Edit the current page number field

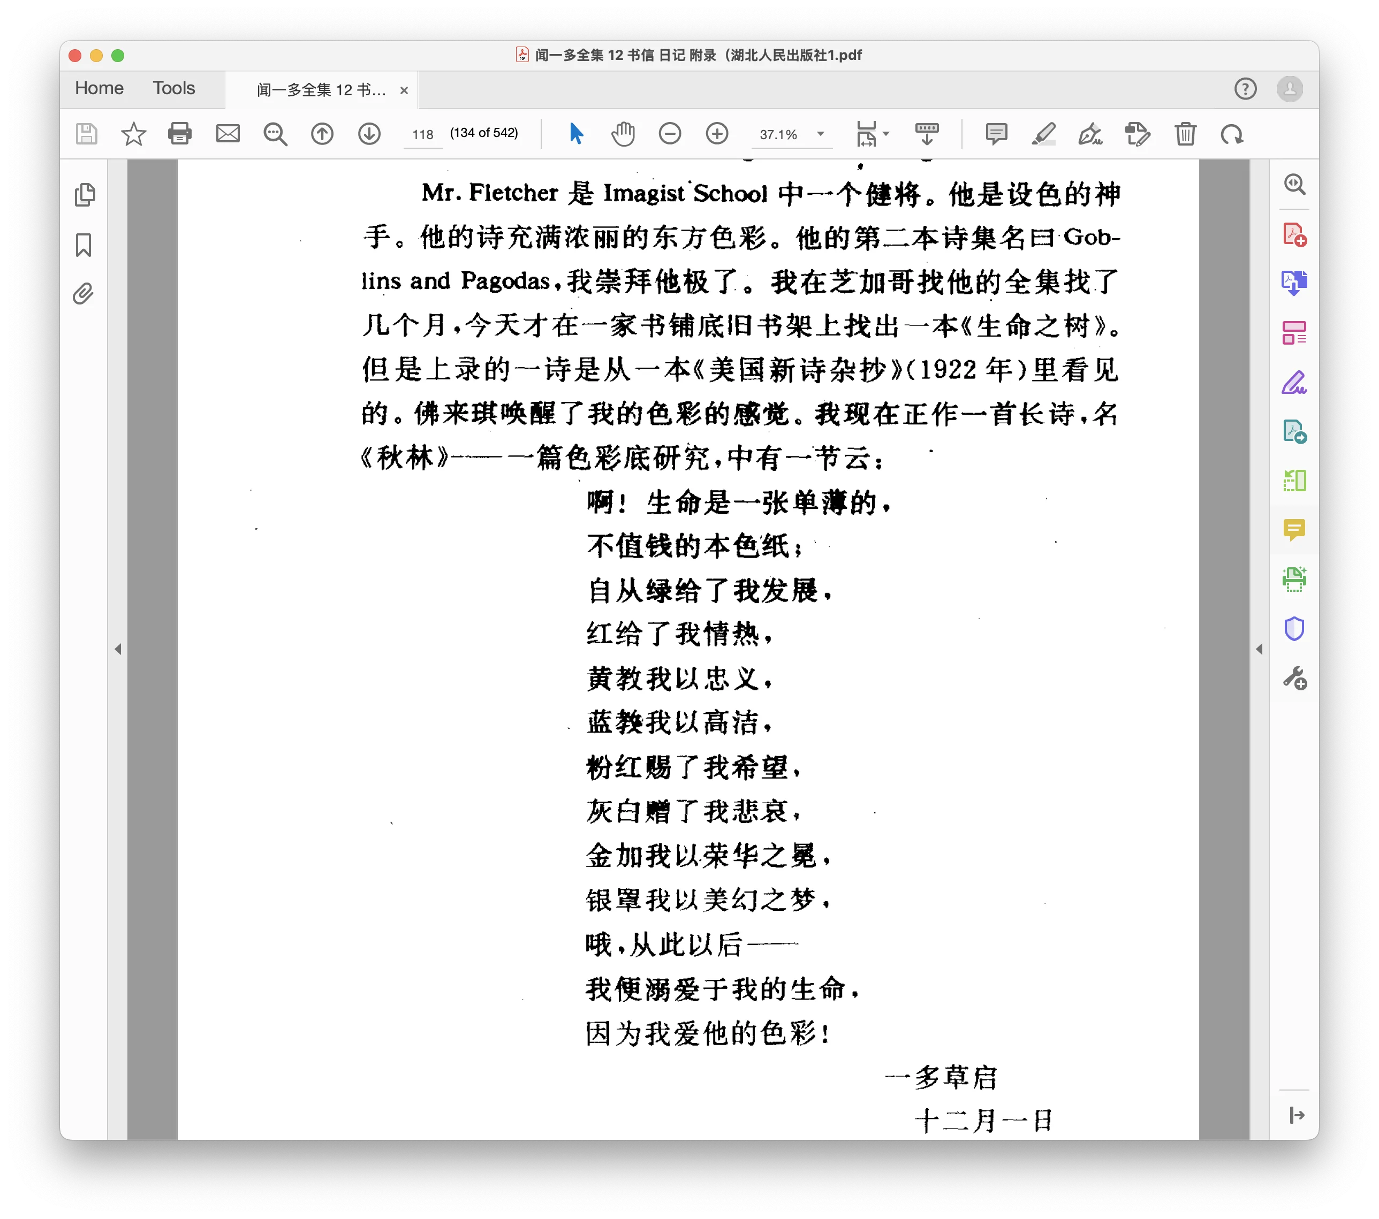[x=422, y=134]
